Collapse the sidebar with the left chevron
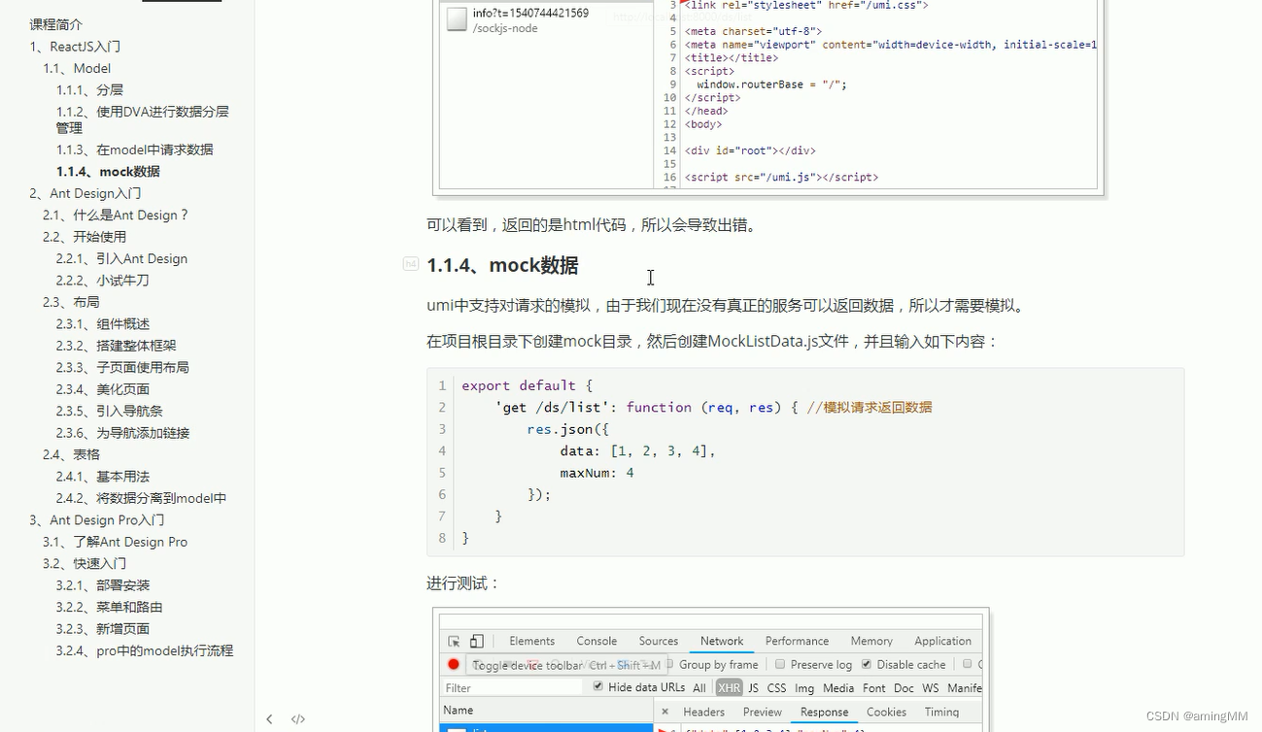The height and width of the screenshot is (732, 1262). 269,719
